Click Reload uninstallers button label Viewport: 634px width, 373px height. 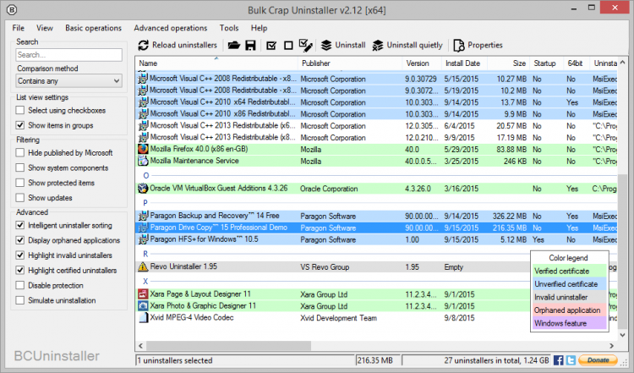(184, 45)
